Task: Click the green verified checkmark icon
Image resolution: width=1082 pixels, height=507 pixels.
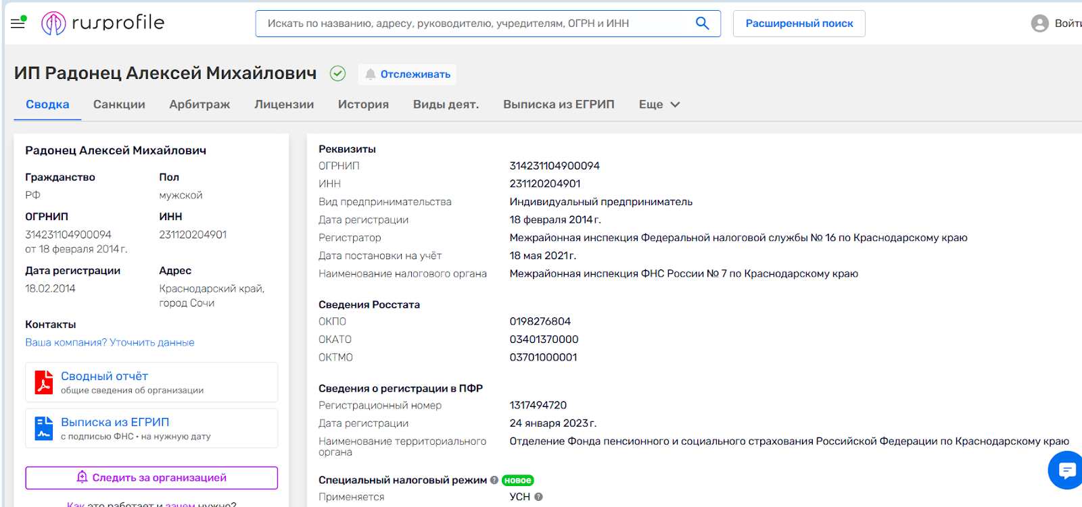Action: [337, 74]
